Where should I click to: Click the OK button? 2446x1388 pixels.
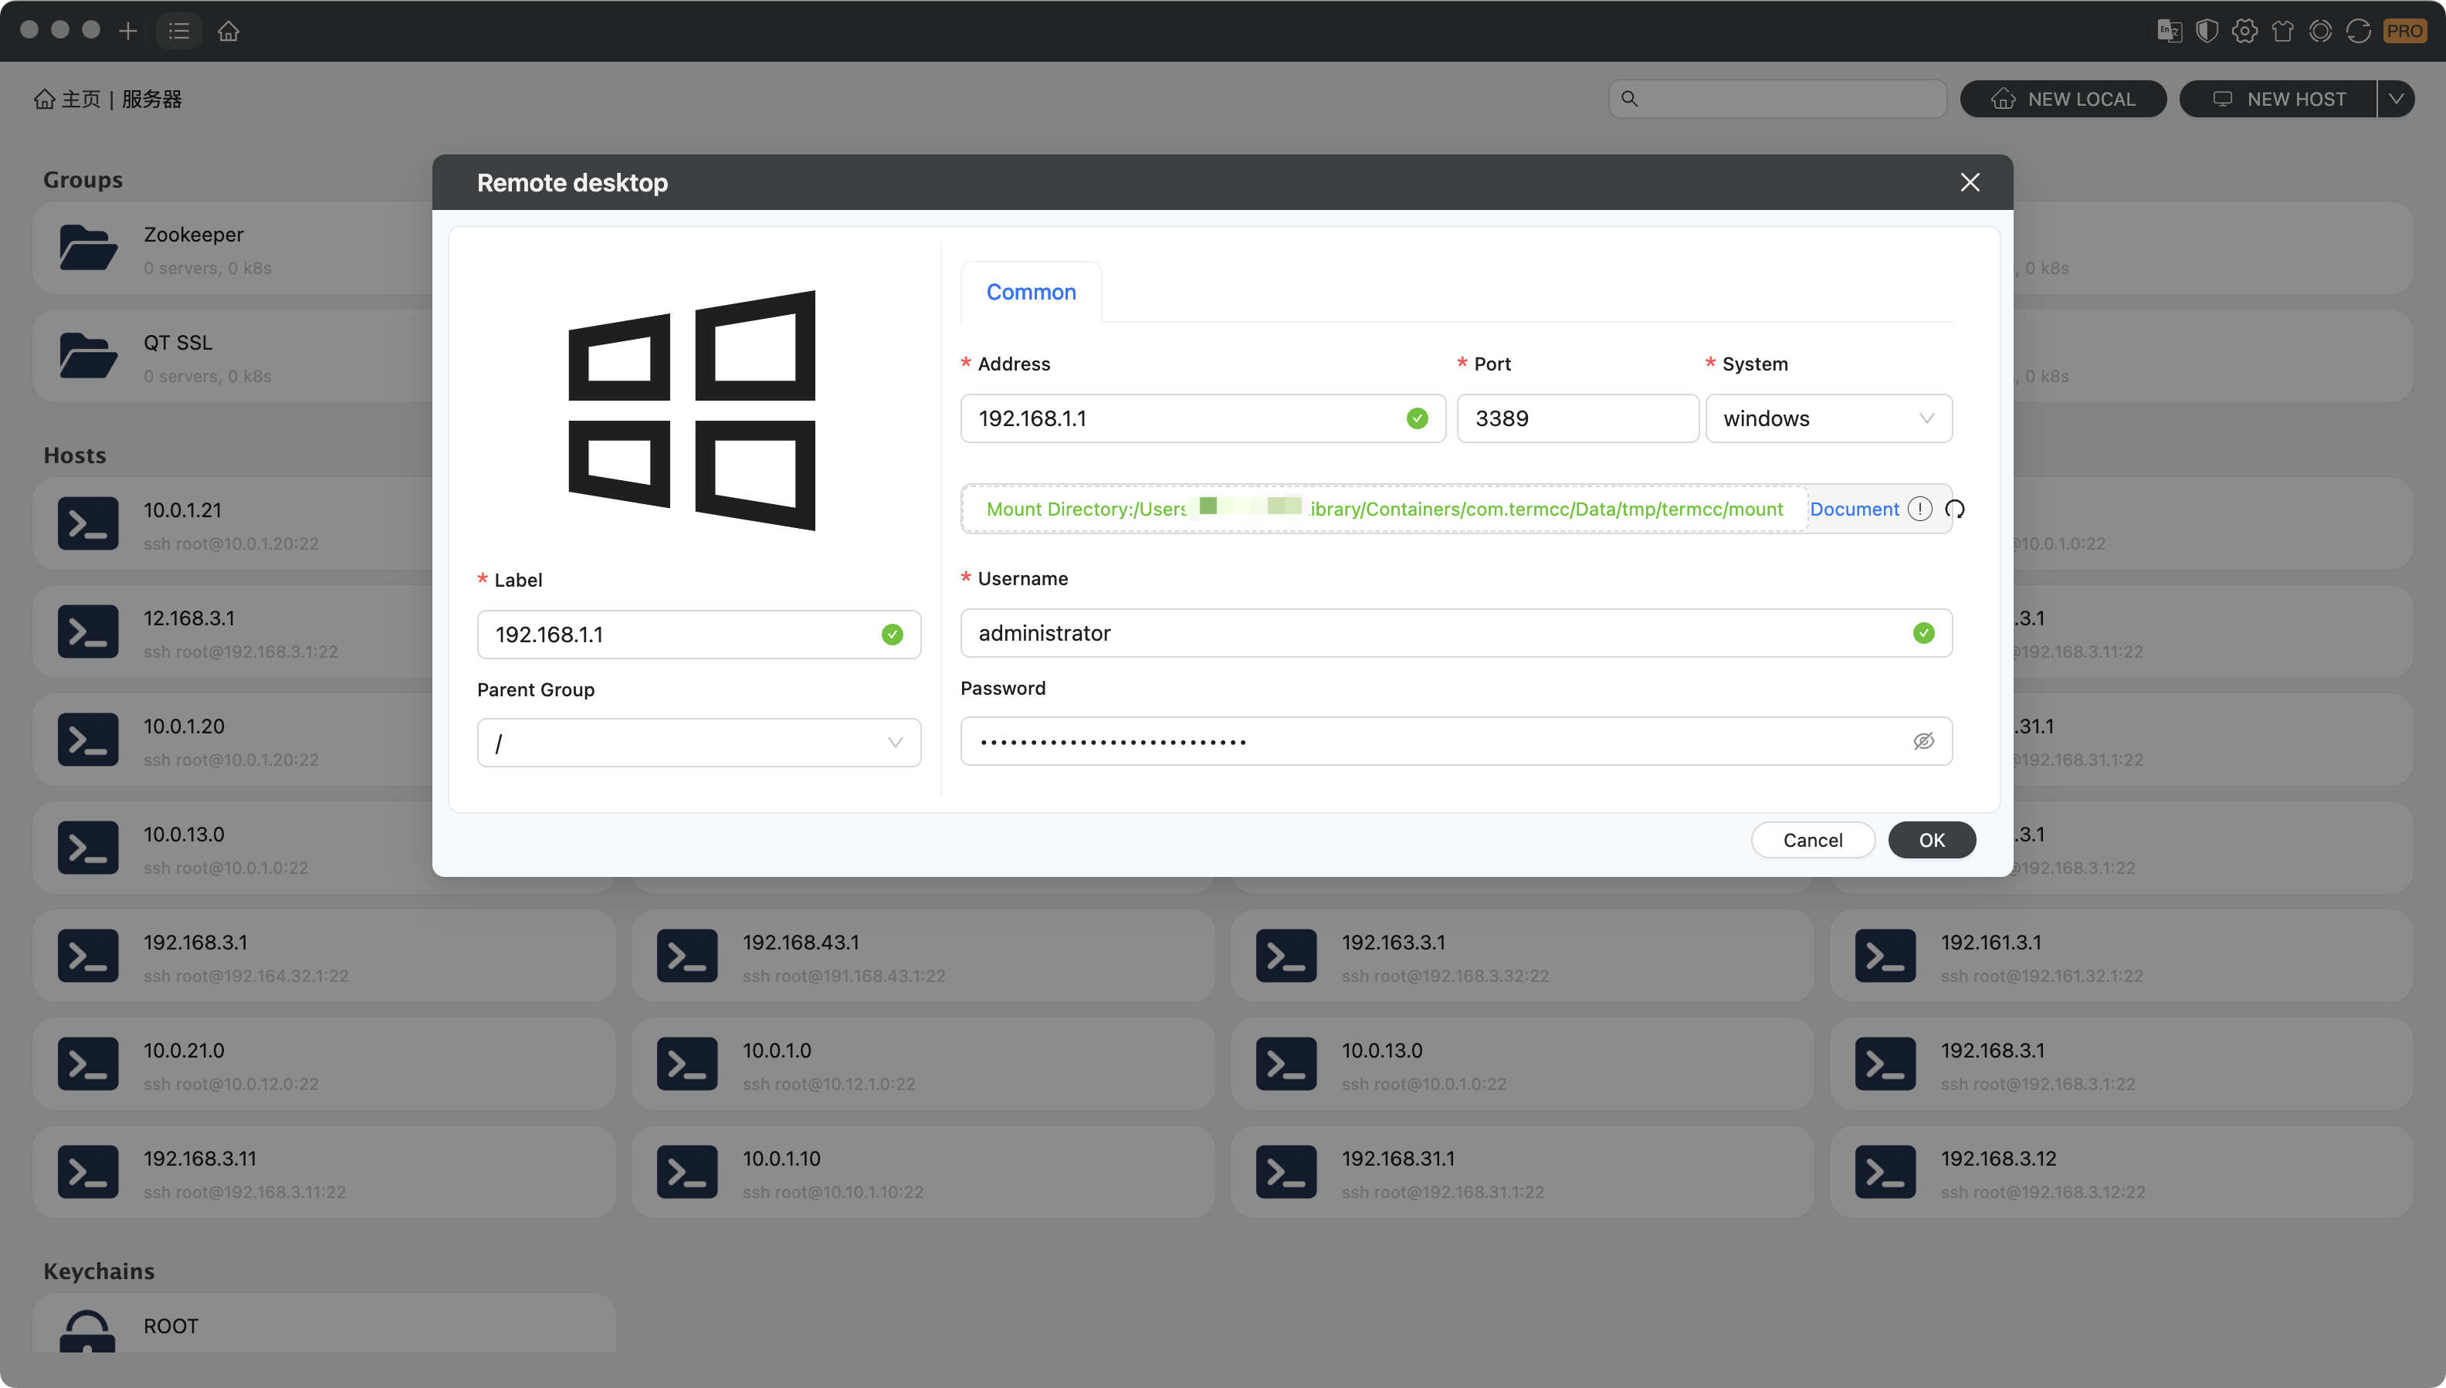[1933, 840]
